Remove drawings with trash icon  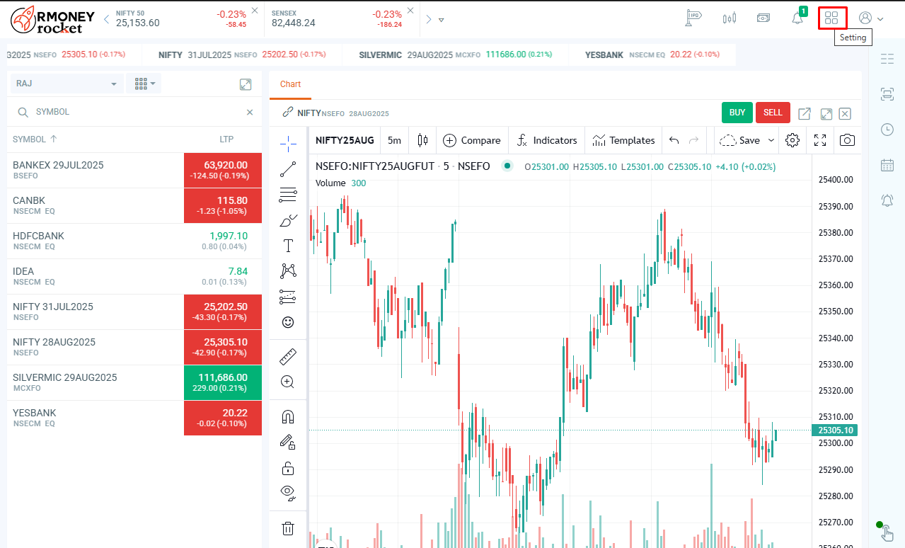[x=288, y=527]
